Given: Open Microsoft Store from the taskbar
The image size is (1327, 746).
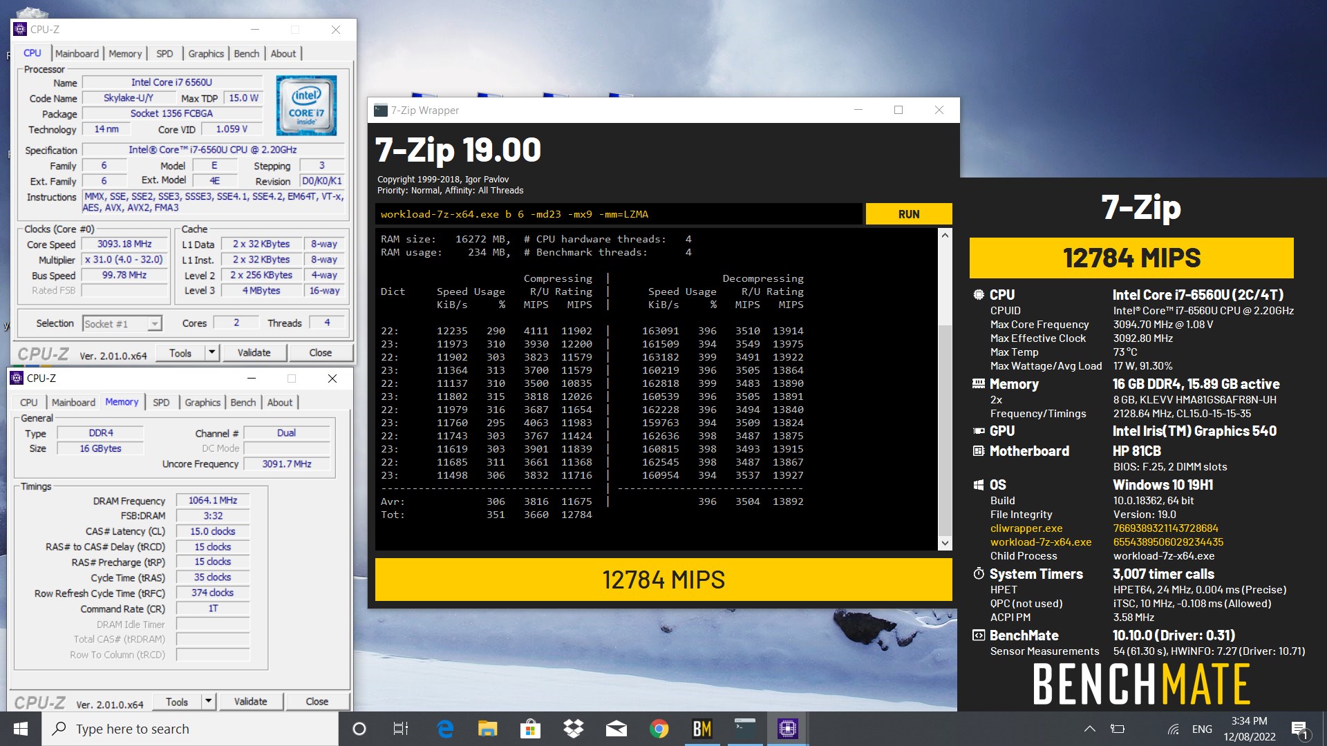Looking at the screenshot, I should coord(530,729).
